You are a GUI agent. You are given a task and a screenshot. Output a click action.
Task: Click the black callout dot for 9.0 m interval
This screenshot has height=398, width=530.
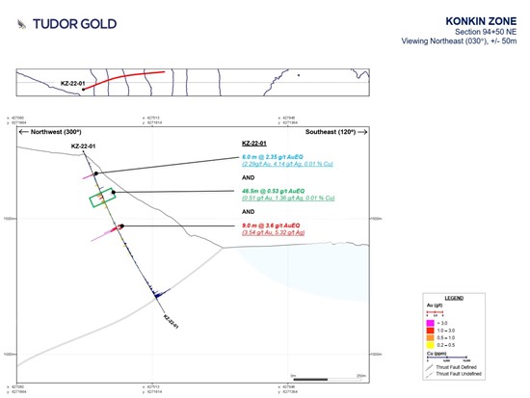click(x=122, y=226)
